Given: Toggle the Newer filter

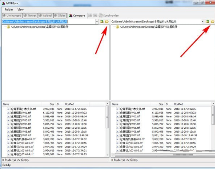Looking at the screenshot, I should click(x=30, y=15).
